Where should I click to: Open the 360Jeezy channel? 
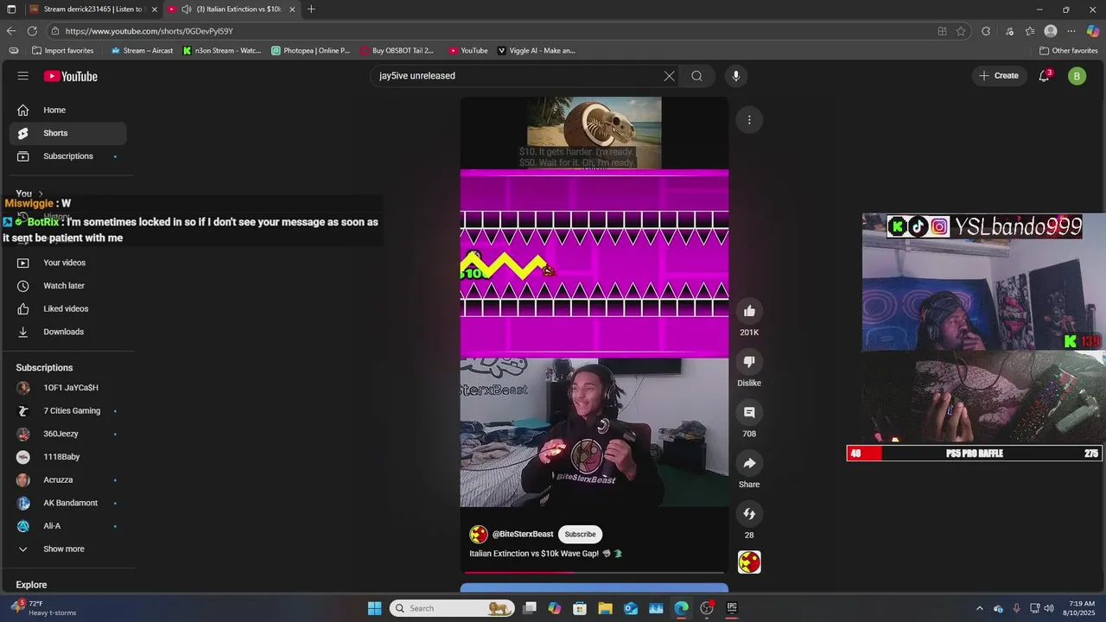[x=67, y=434]
